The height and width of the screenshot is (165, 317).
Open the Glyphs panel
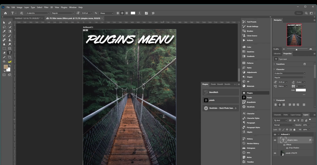pos(249,132)
